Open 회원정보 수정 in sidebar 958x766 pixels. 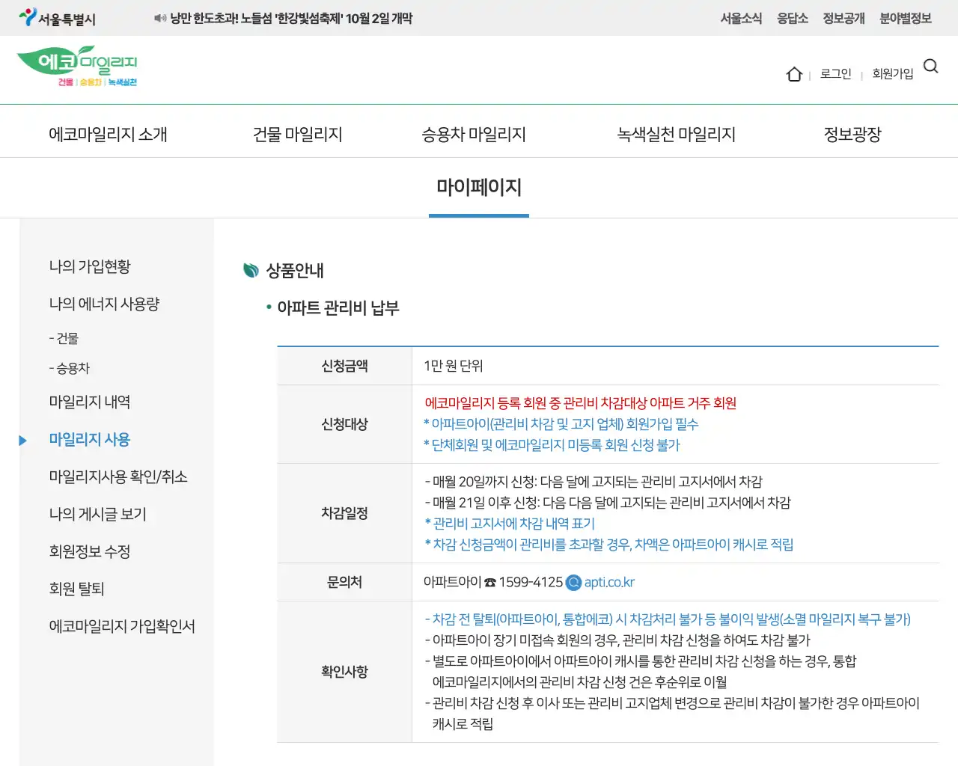tap(90, 551)
